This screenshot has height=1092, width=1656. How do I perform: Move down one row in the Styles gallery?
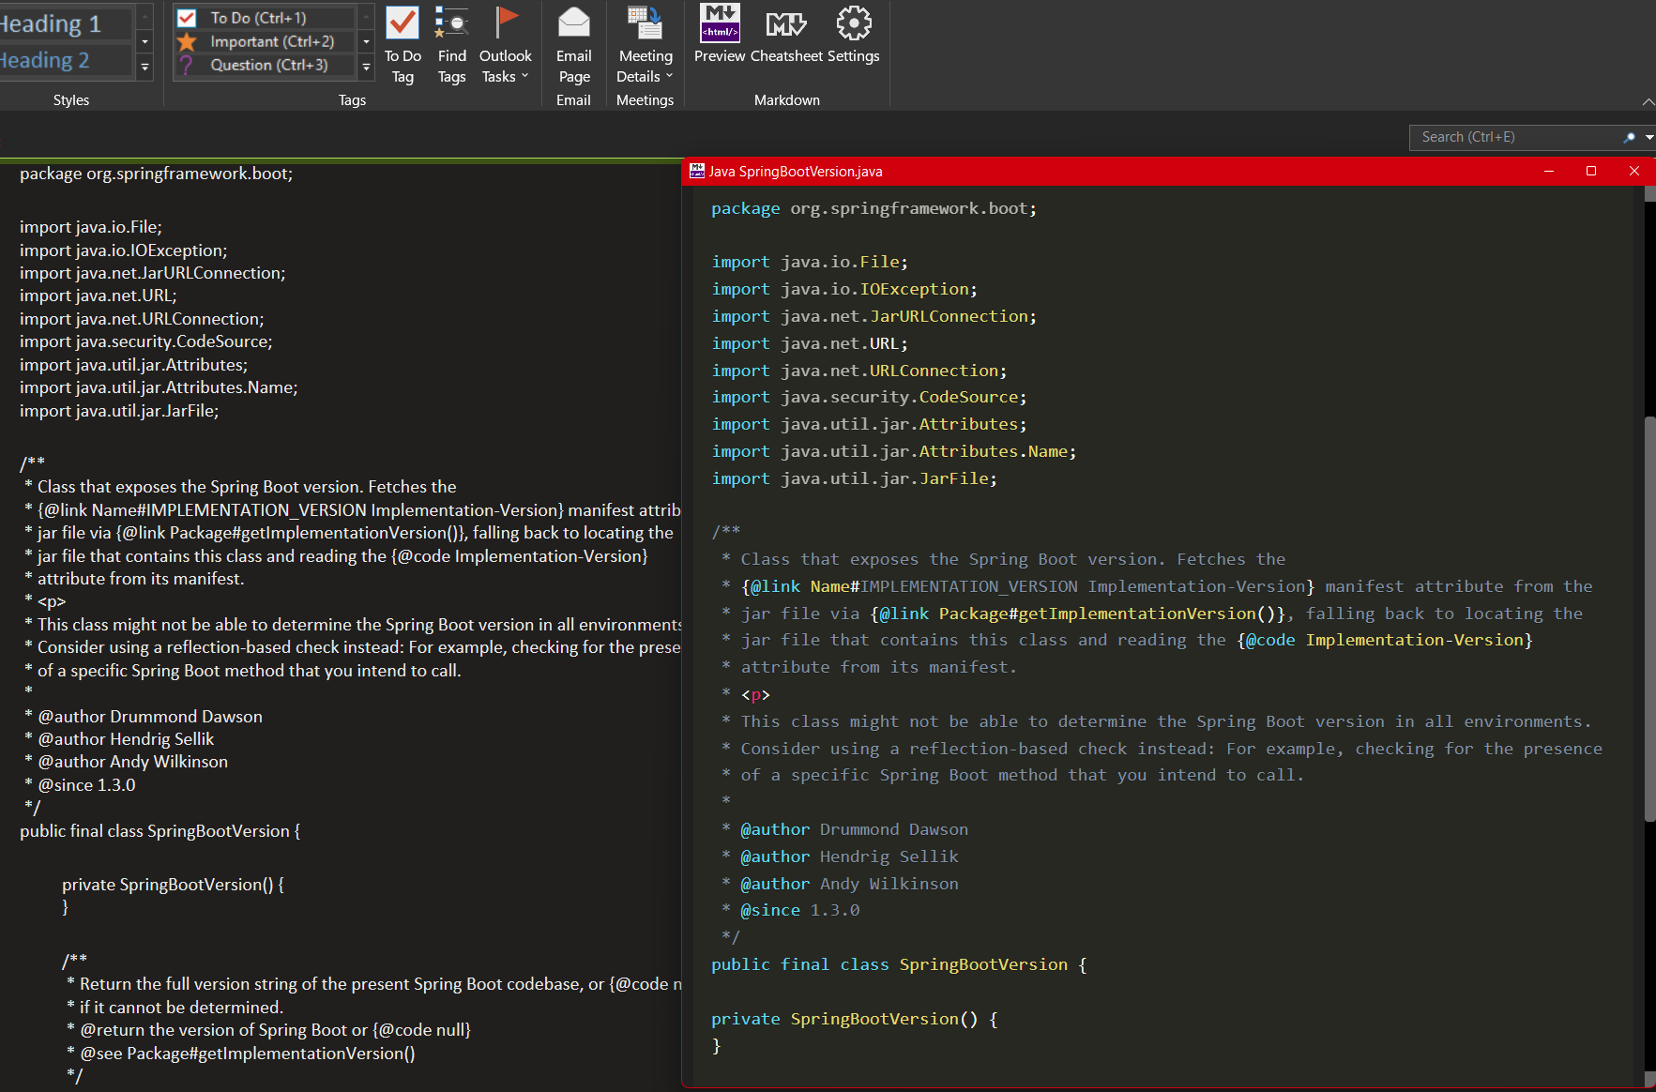click(144, 42)
